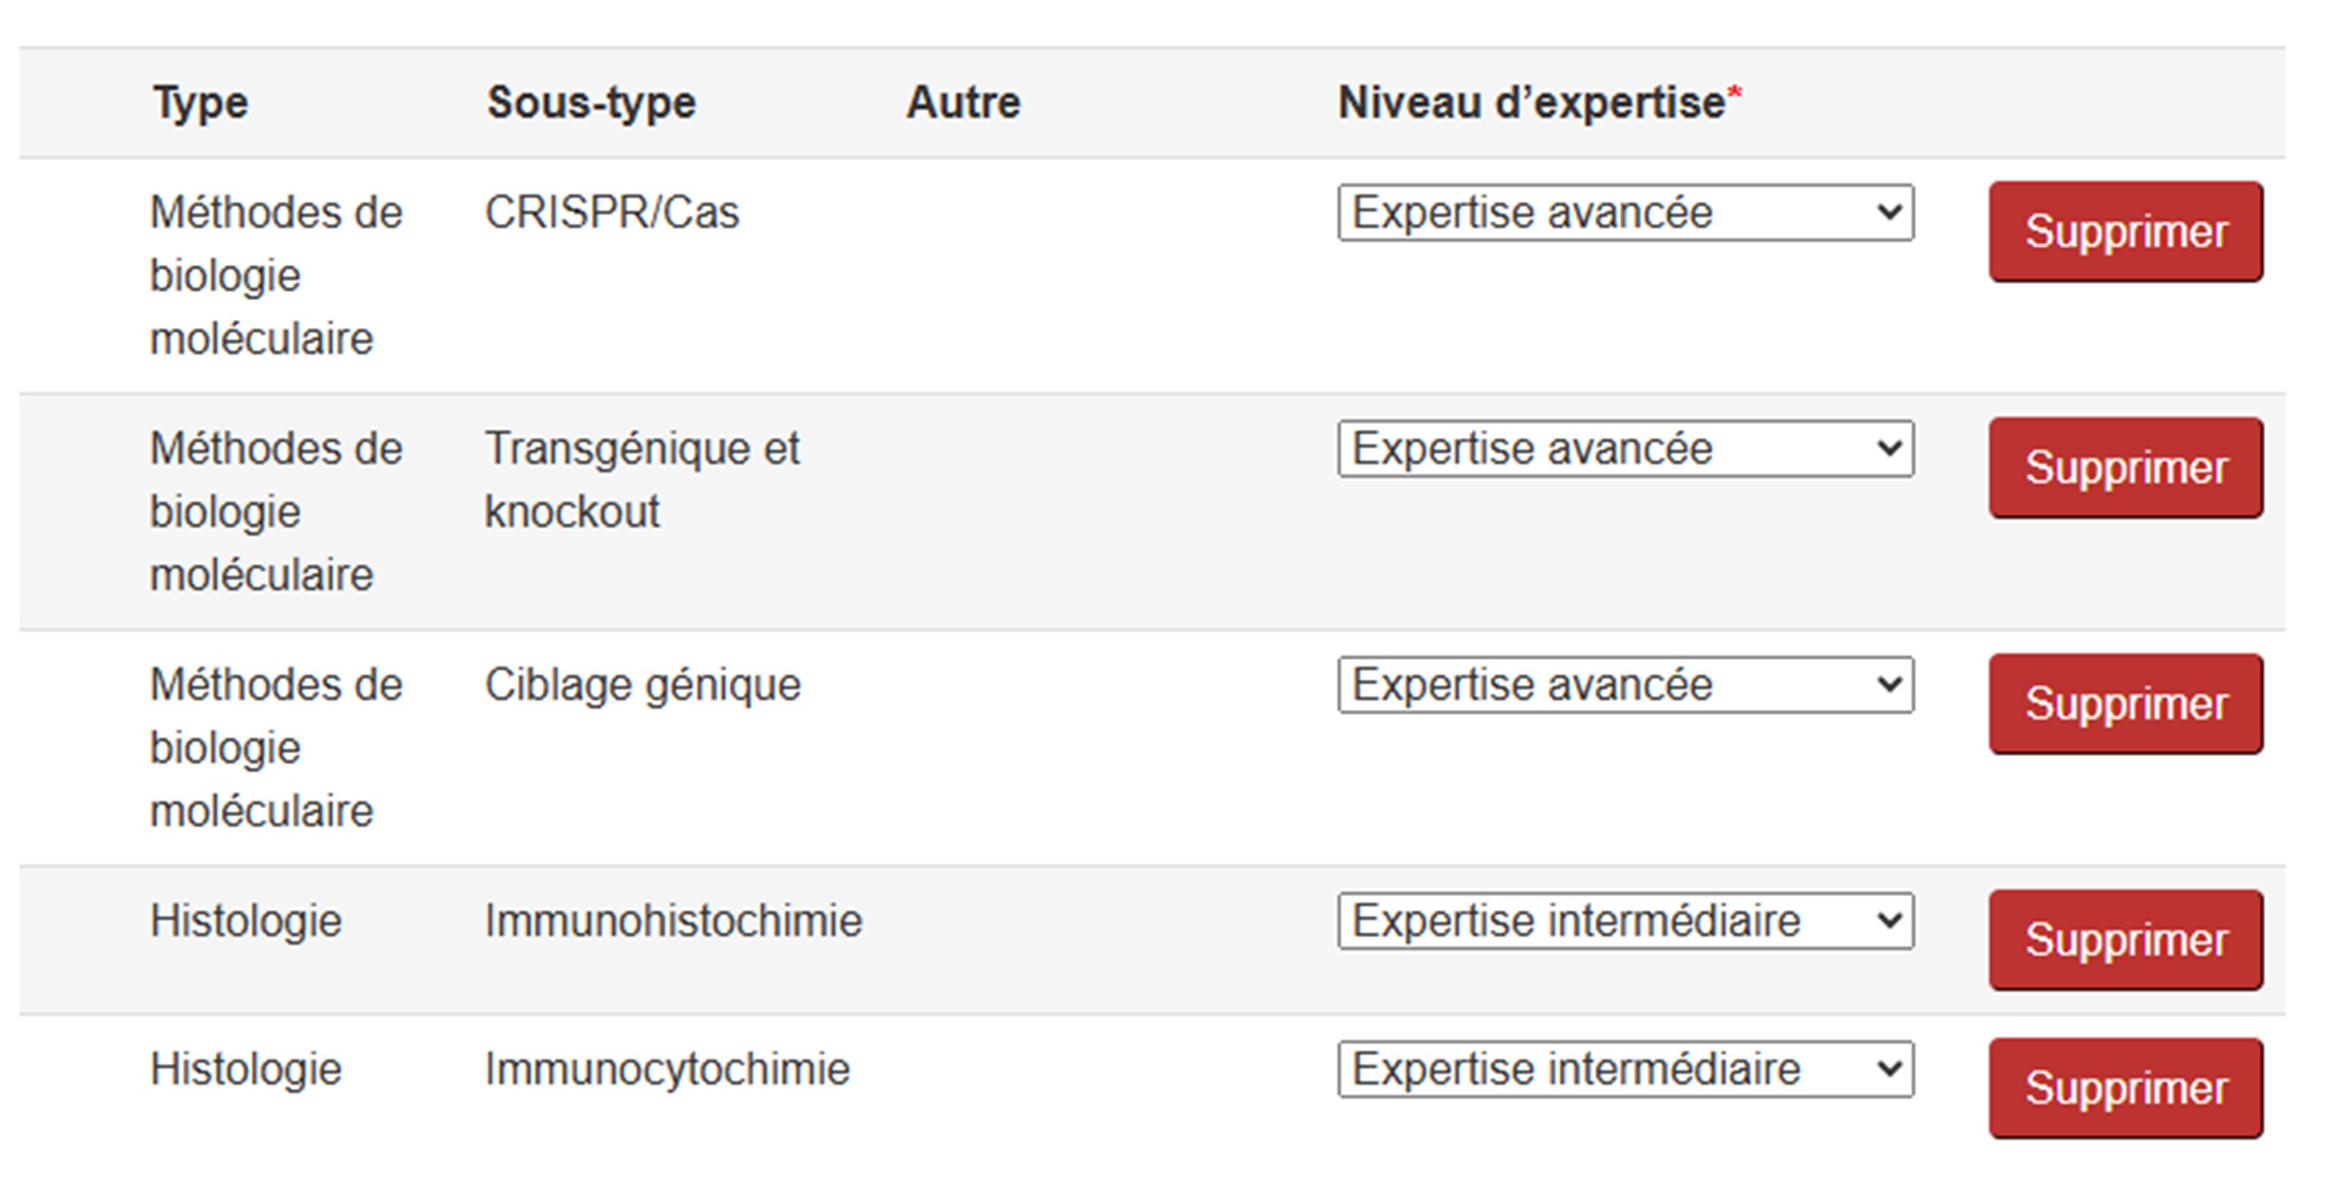Delete the Immunocytochimie row
The height and width of the screenshot is (1177, 2349).
(x=2124, y=1088)
